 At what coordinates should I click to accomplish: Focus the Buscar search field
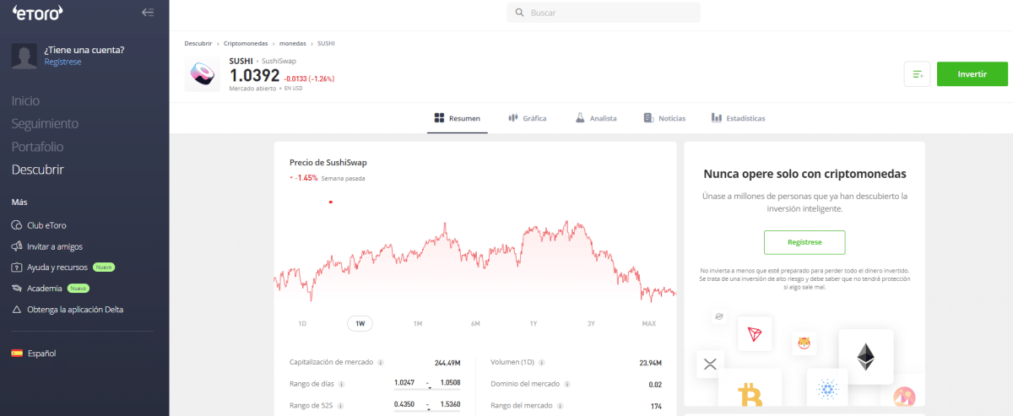pos(604,13)
